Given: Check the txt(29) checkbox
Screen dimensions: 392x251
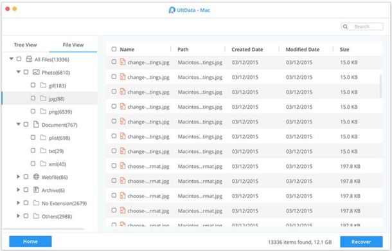Looking at the screenshot, I should tap(33, 151).
